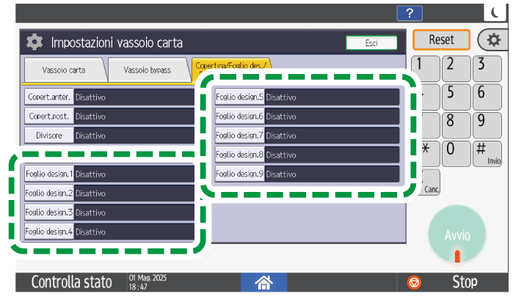This screenshot has width=513, height=296.
Task: Tap the # Invio keypad key
Action: (487, 154)
